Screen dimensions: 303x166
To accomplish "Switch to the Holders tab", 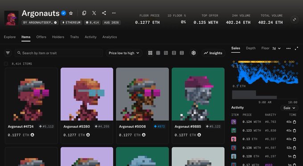I will (58, 37).
